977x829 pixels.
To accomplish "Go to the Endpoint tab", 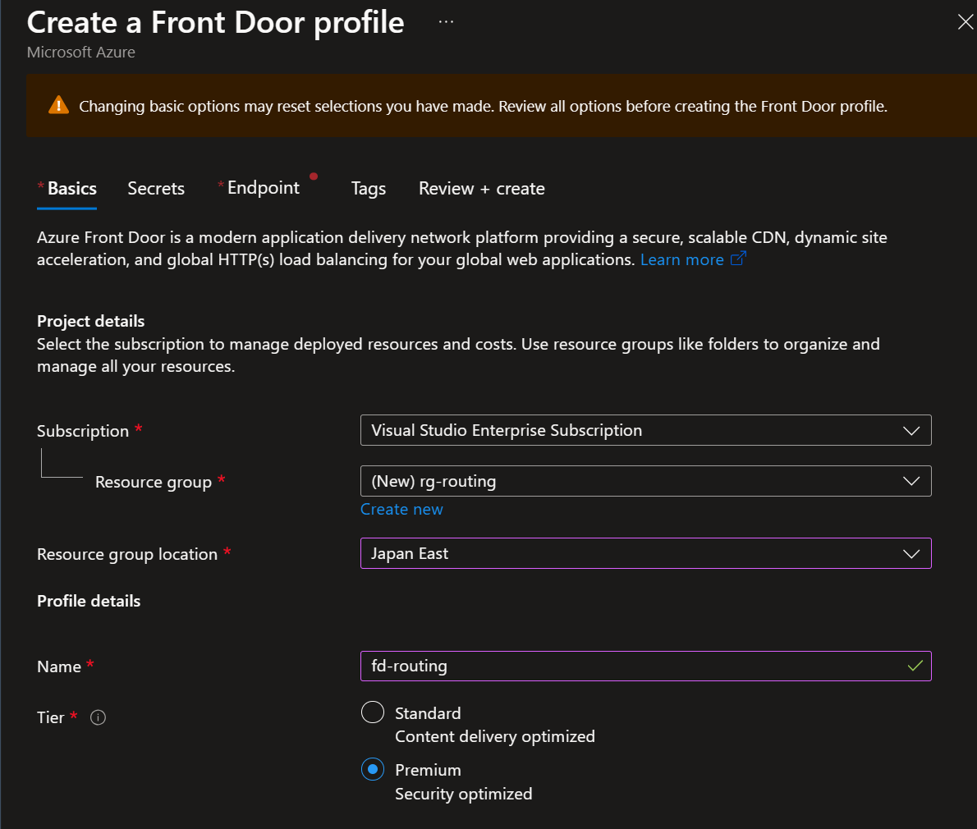I will [x=264, y=188].
